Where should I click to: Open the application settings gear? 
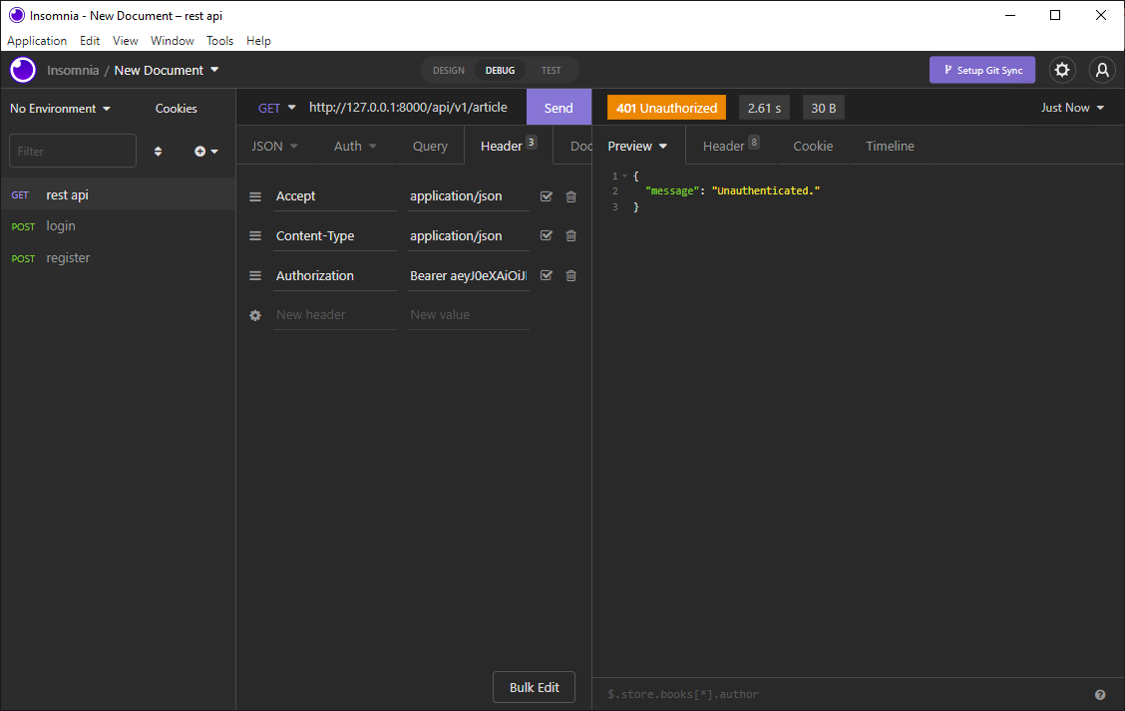pyautogui.click(x=1061, y=70)
